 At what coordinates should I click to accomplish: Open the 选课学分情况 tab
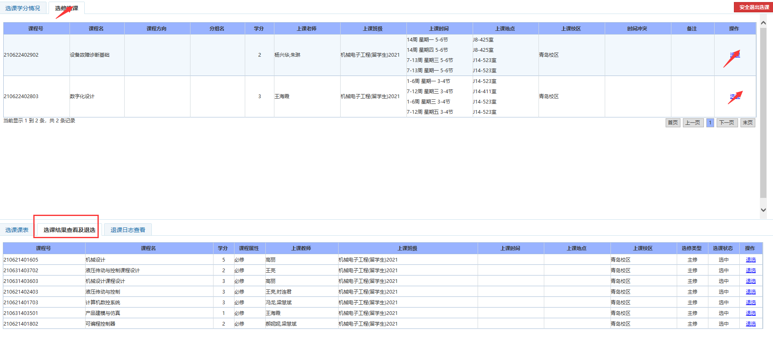pyautogui.click(x=23, y=8)
